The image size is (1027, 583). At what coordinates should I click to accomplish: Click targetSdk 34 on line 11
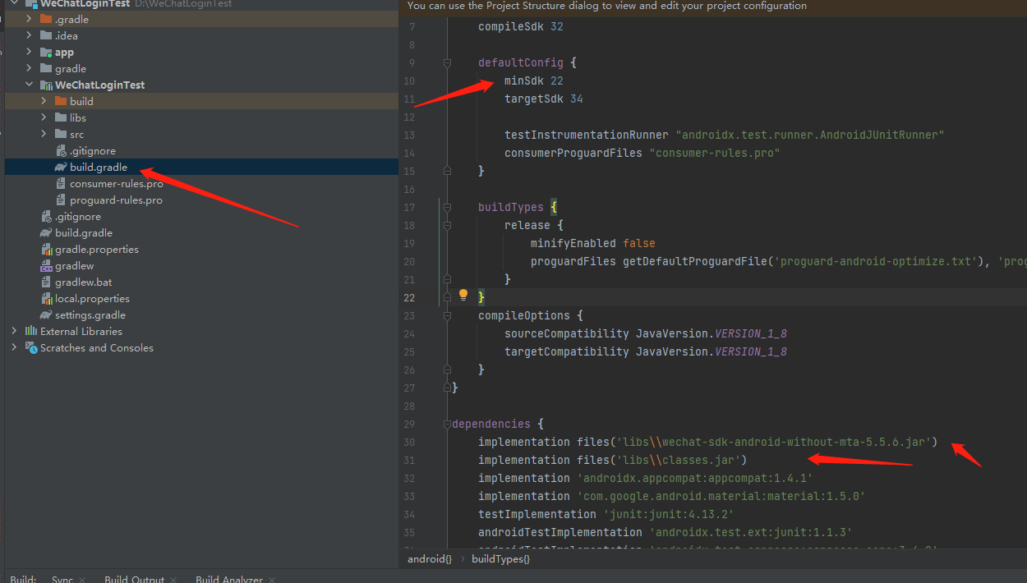tap(544, 99)
